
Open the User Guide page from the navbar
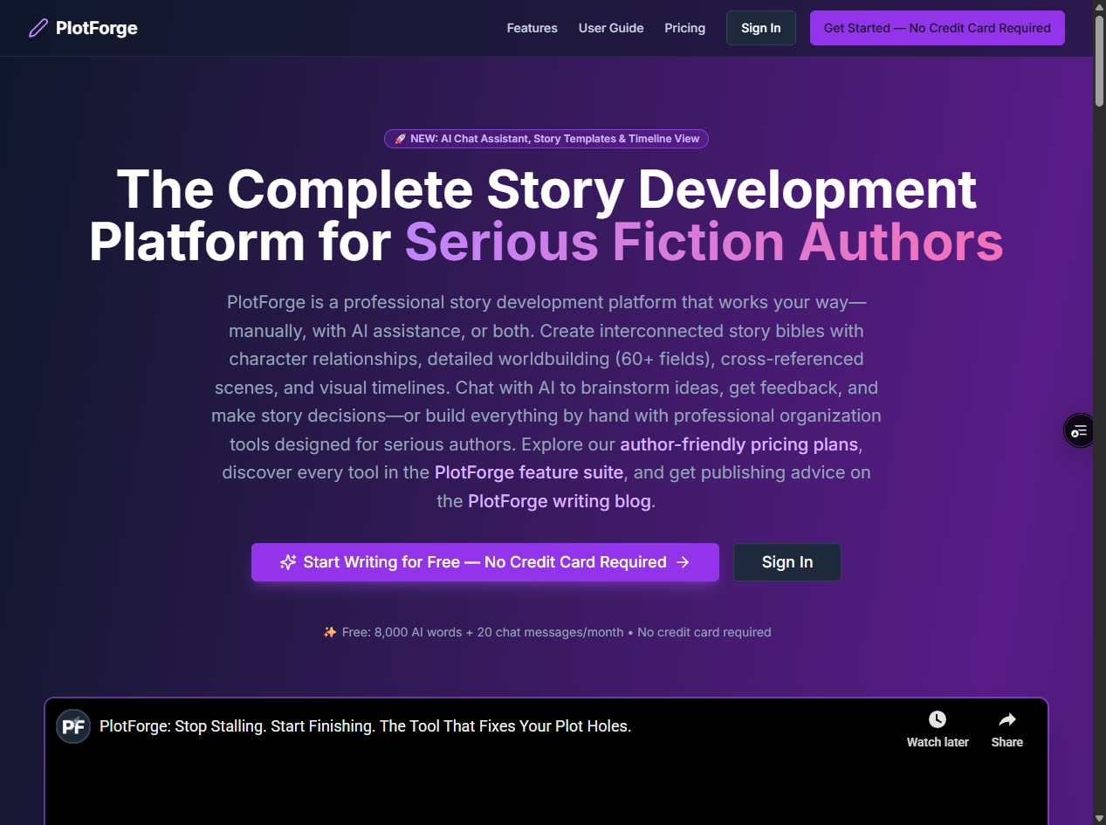pyautogui.click(x=610, y=28)
